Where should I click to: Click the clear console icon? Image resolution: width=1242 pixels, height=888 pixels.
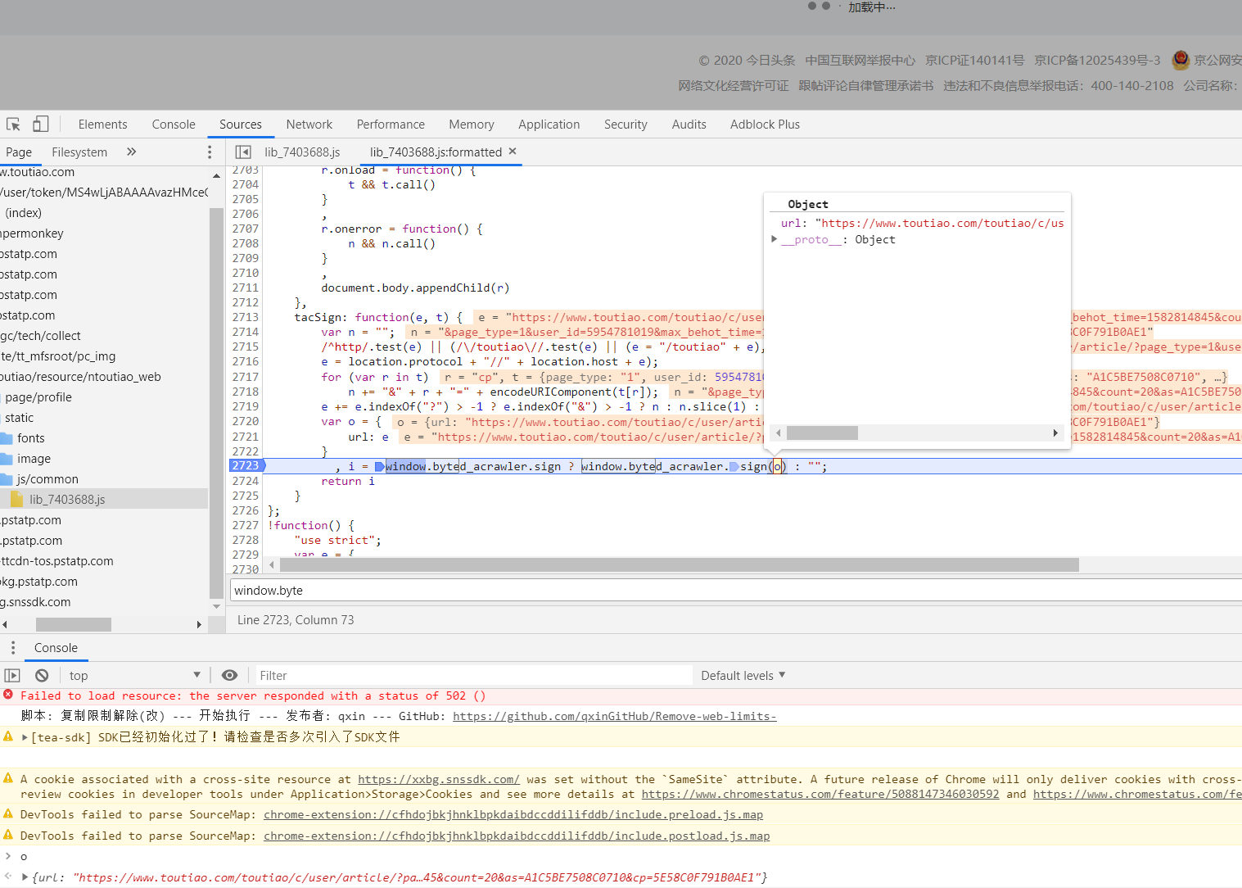click(42, 676)
